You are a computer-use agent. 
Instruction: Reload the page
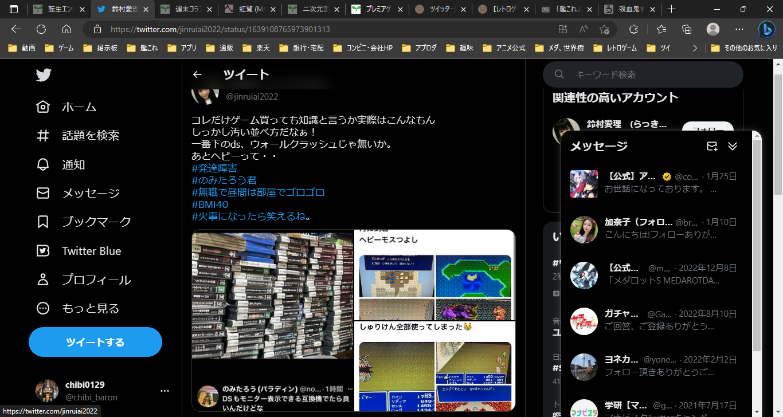pos(41,29)
